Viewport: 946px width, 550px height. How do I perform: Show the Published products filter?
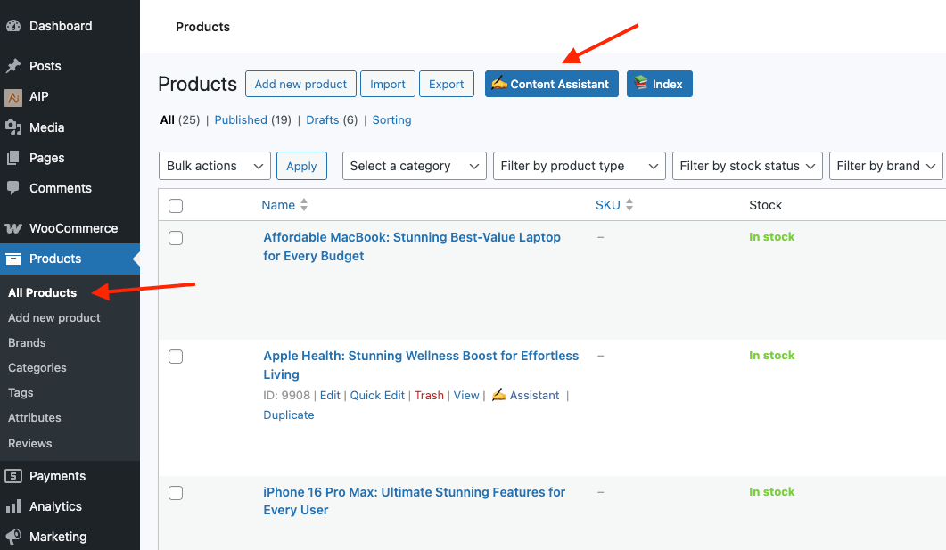point(241,120)
